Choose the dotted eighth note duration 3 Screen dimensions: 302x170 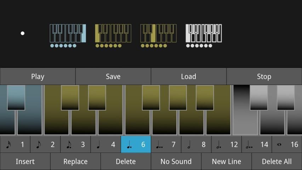[x=75, y=144]
